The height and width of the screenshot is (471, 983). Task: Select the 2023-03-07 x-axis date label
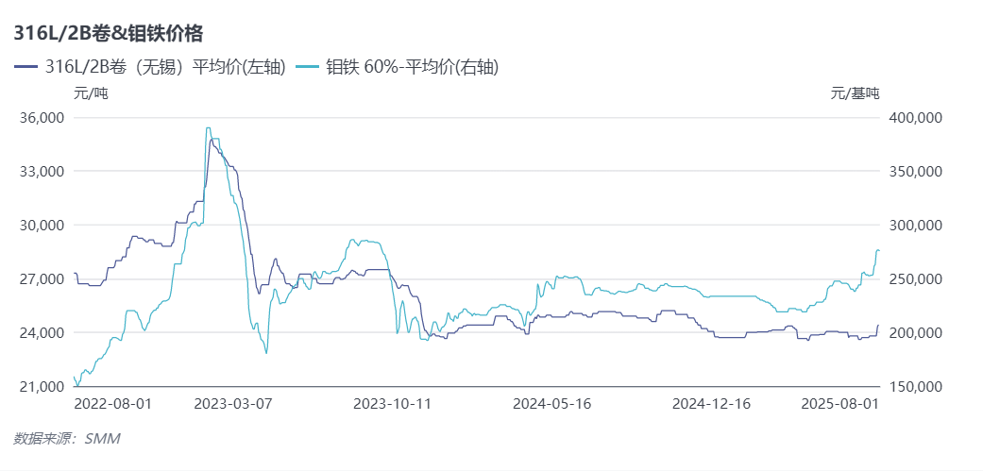232,403
